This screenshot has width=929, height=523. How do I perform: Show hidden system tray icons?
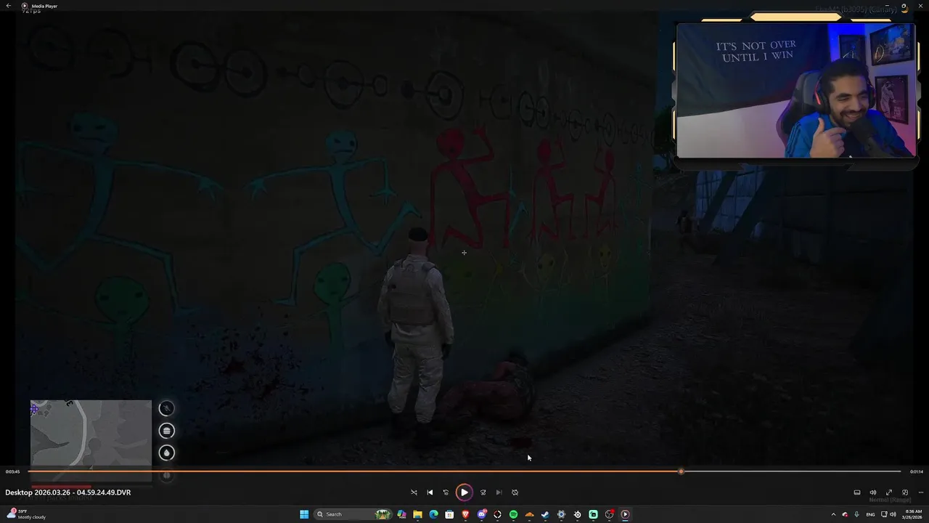[x=833, y=514]
